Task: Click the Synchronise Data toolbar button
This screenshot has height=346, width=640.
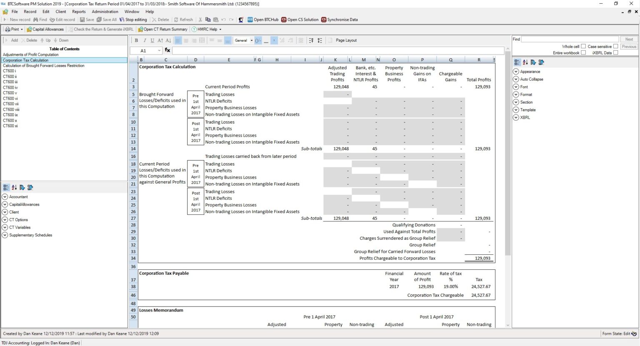Action: 340,20
